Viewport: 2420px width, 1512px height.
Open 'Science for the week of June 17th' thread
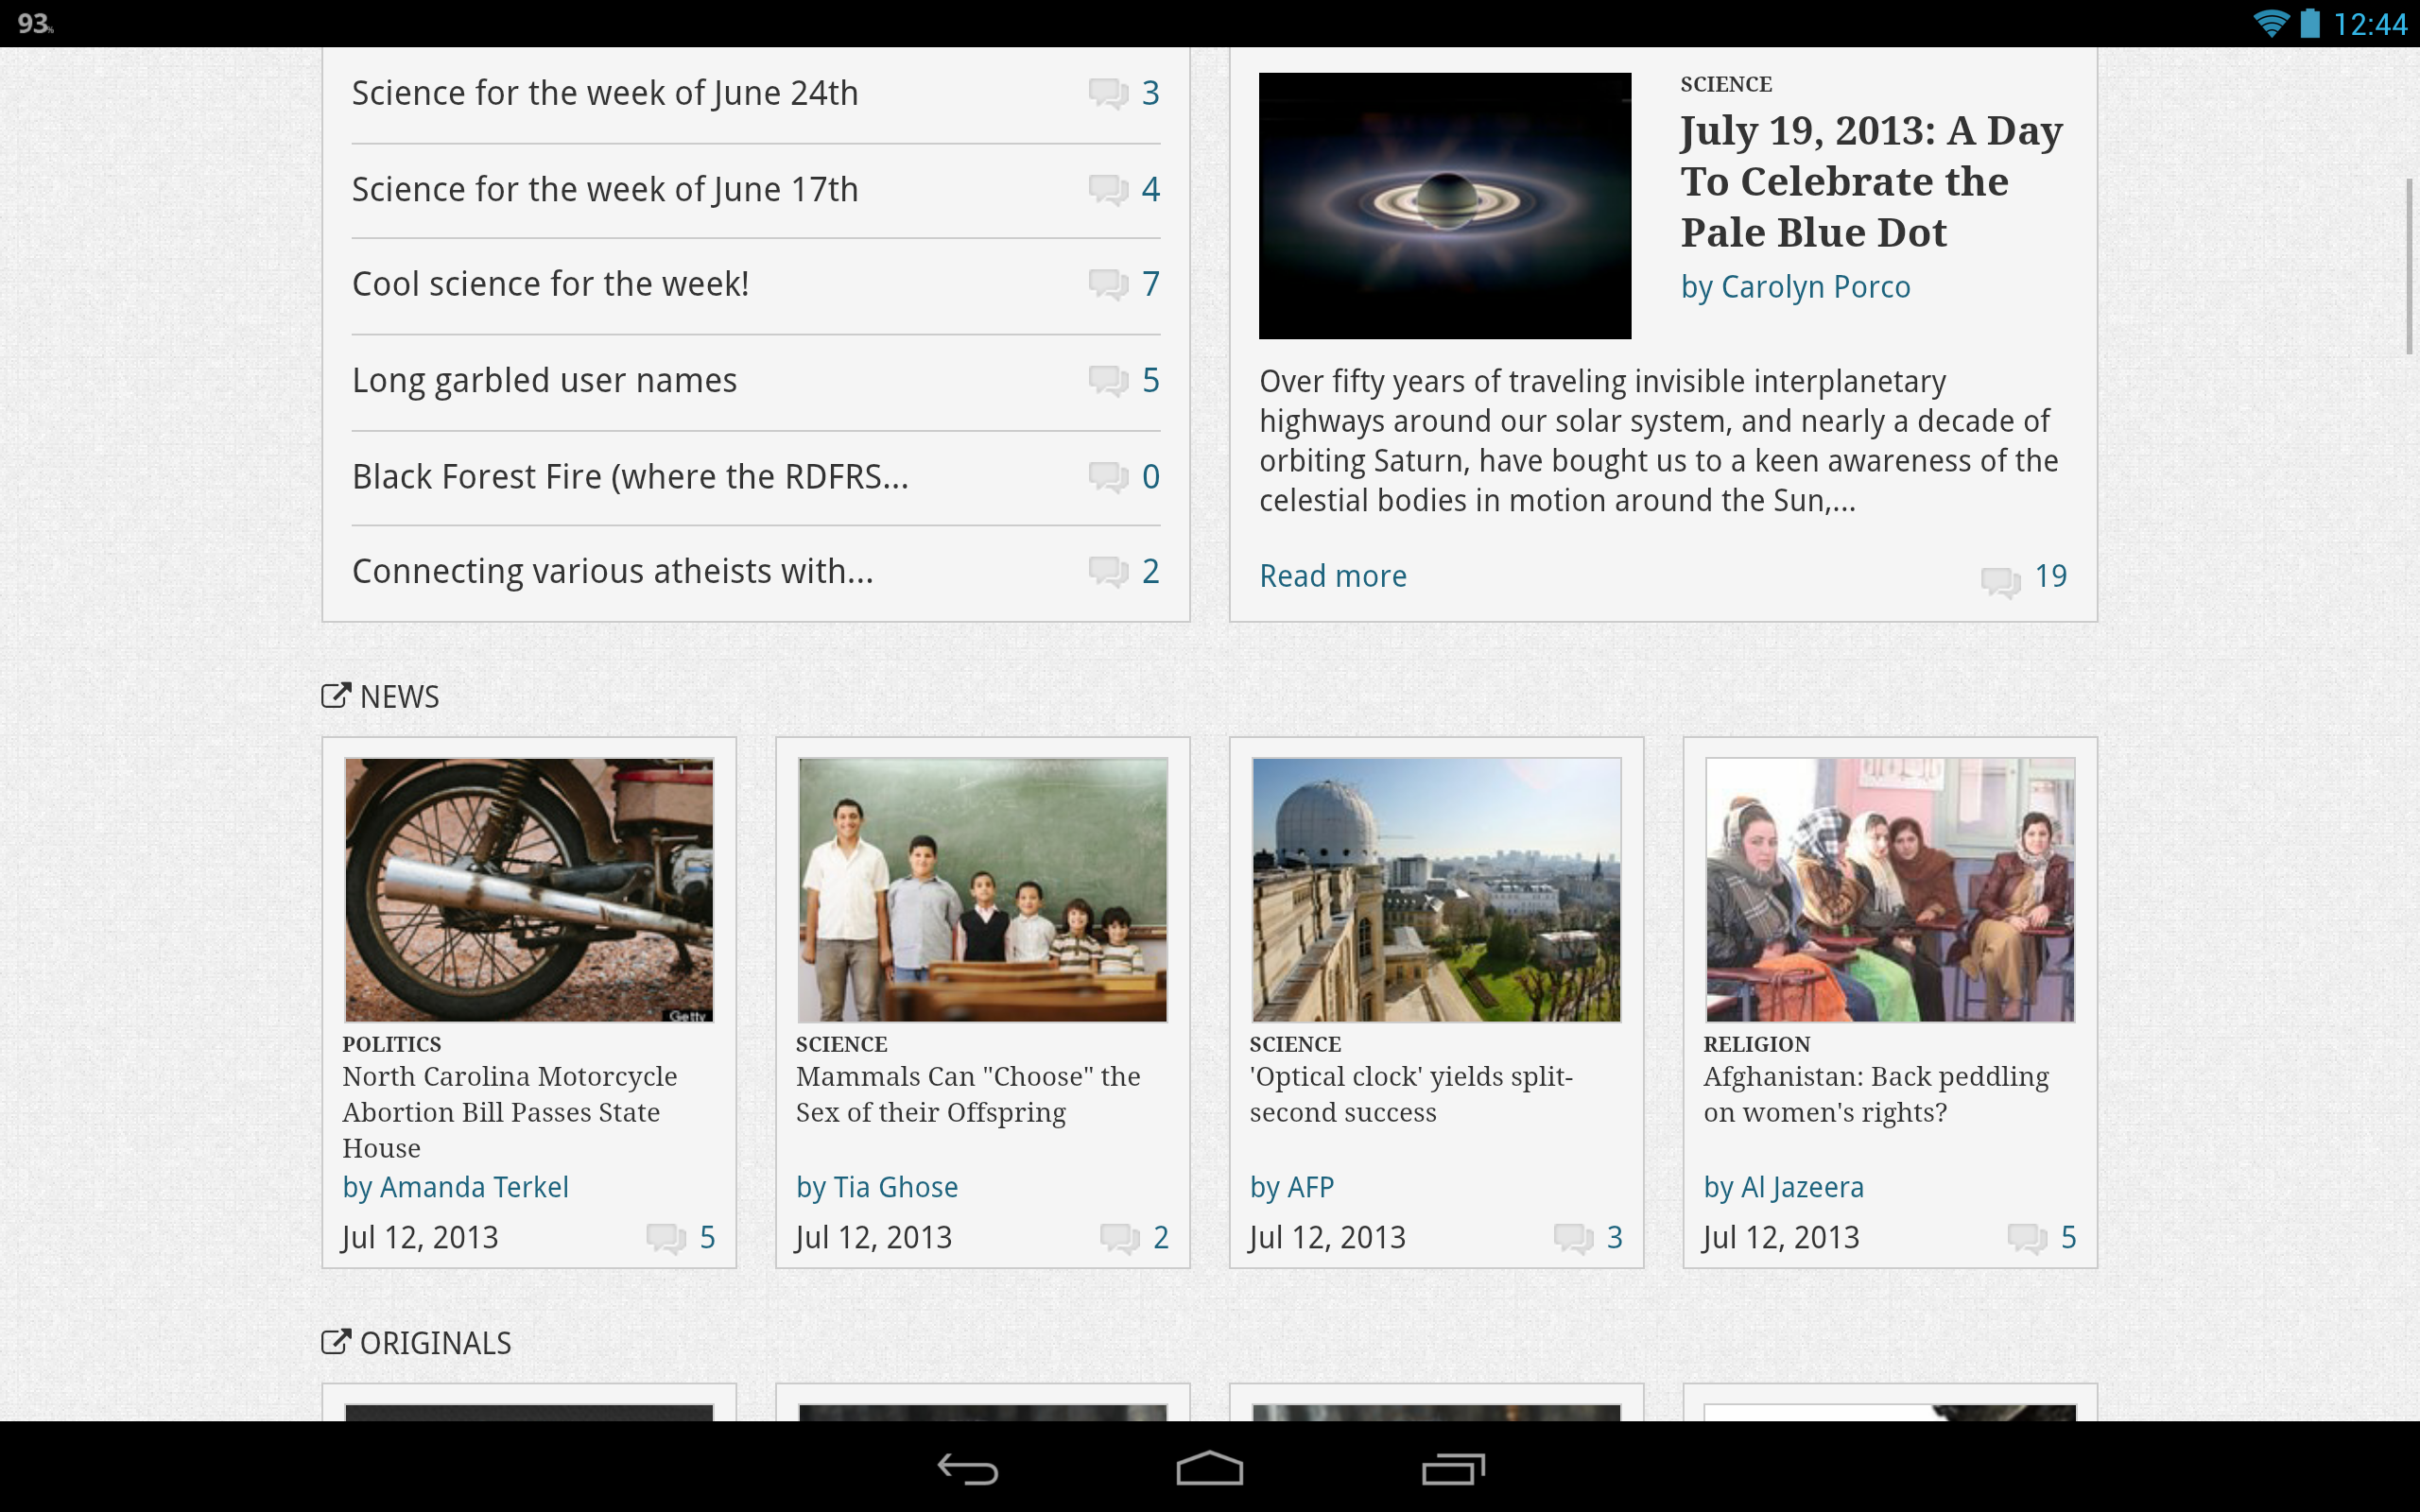pos(605,189)
